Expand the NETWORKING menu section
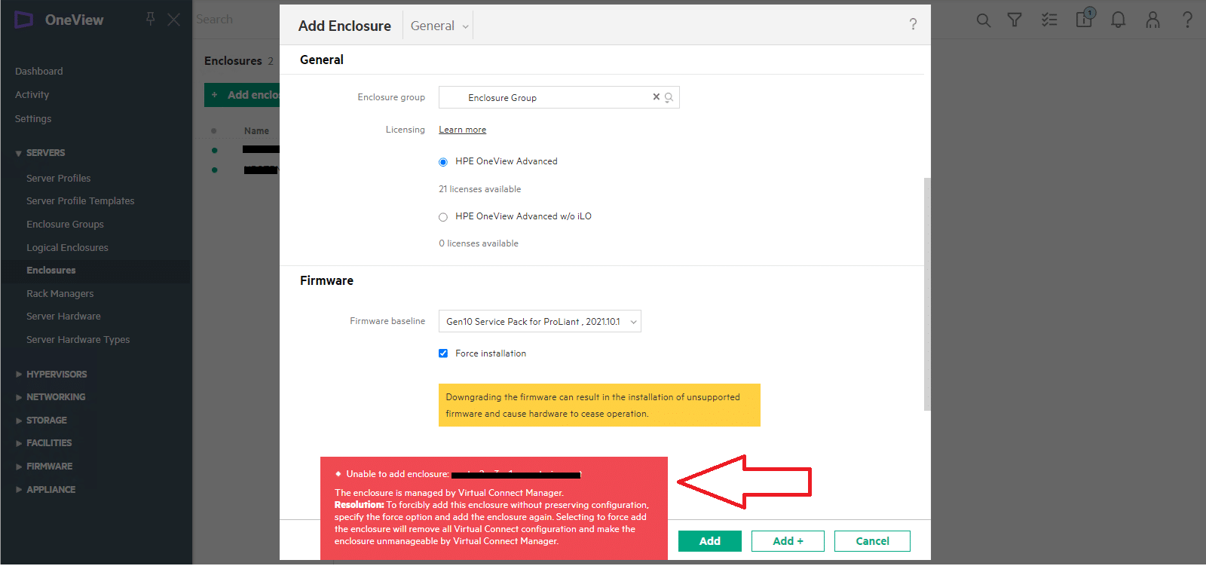1206x566 pixels. (51, 397)
